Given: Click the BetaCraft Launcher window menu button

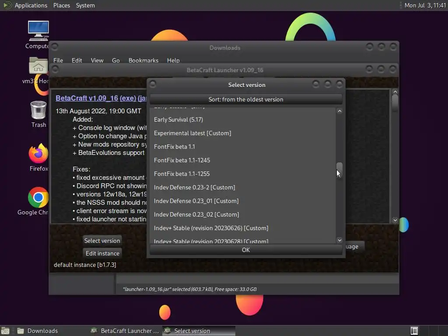Looking at the screenshot, I should click(x=55, y=69).
